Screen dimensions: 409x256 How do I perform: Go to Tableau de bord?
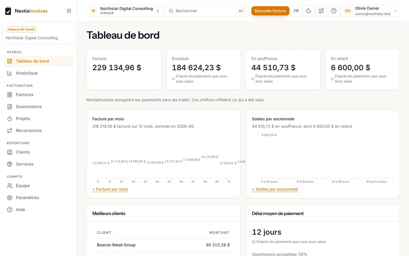[x=39, y=61]
